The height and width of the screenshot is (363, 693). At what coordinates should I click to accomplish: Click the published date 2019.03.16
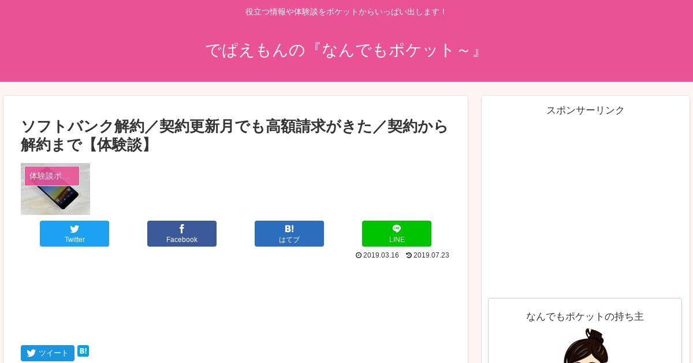tap(381, 255)
